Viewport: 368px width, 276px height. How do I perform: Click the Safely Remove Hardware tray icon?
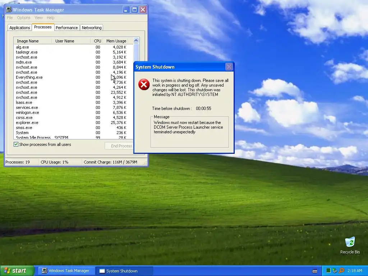pyautogui.click(x=335, y=271)
